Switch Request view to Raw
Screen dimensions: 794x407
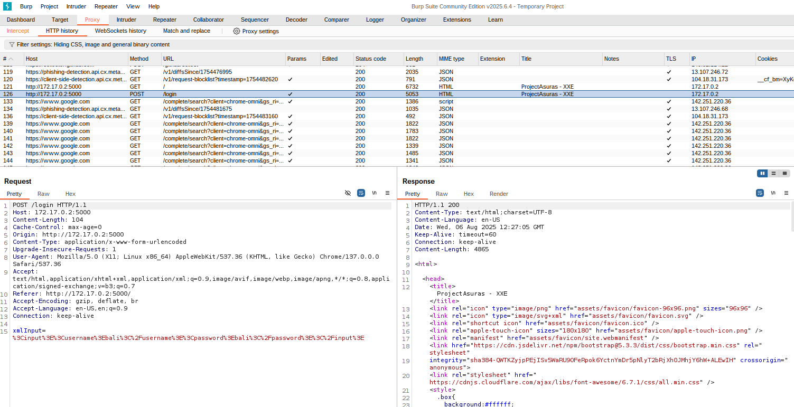click(43, 194)
